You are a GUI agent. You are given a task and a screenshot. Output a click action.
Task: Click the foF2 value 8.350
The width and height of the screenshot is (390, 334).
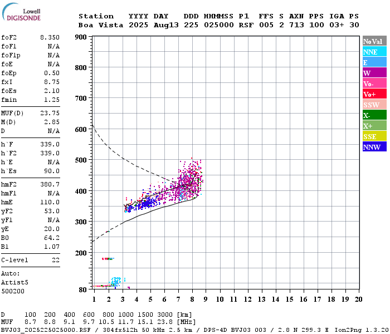pyautogui.click(x=50, y=37)
